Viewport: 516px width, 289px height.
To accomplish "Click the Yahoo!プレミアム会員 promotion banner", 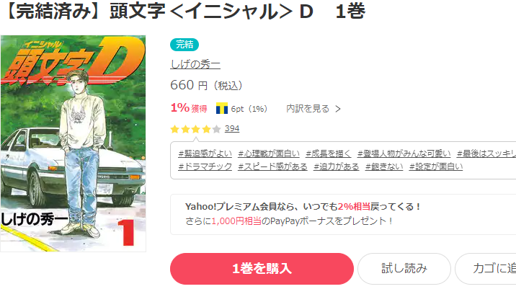I will (x=343, y=214).
